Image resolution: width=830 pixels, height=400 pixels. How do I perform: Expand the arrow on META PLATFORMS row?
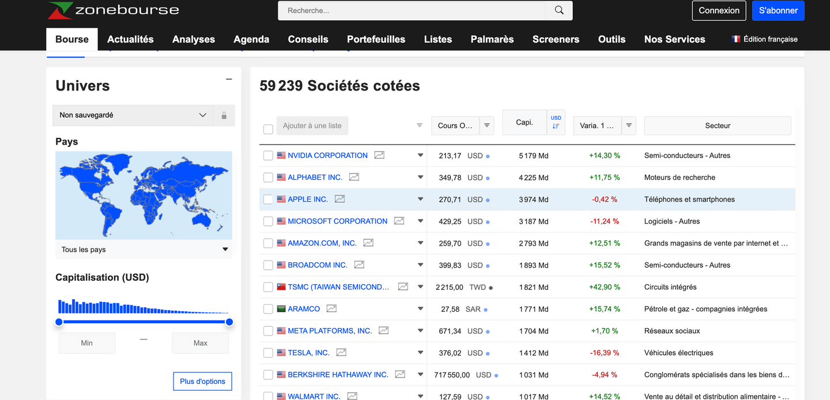pyautogui.click(x=420, y=330)
